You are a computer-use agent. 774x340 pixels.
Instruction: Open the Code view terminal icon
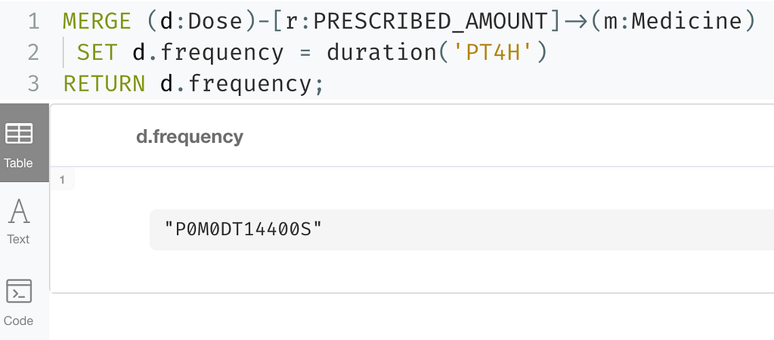pos(19,291)
